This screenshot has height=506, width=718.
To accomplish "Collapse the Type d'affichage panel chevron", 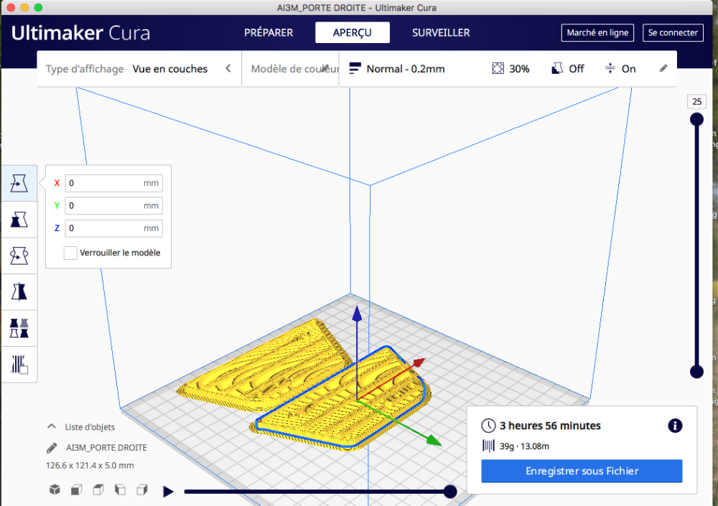I will coord(228,68).
